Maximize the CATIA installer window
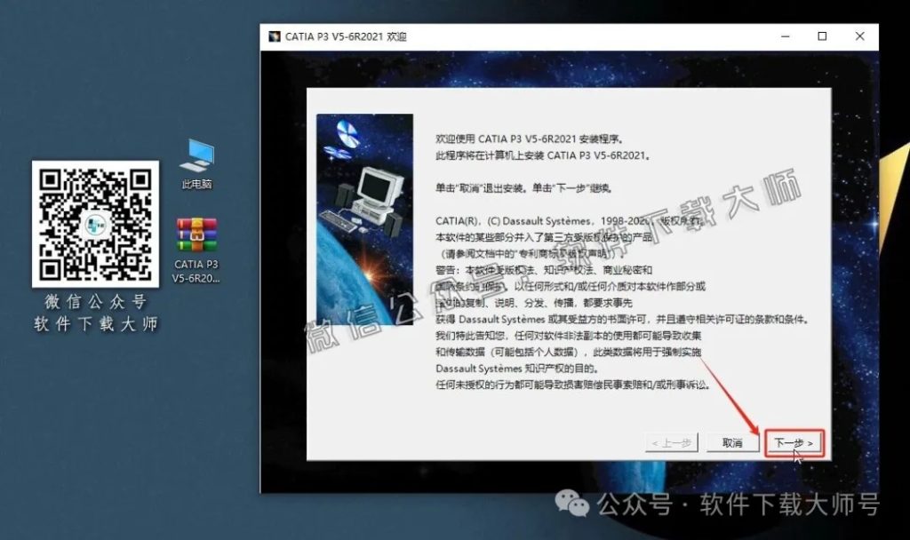Viewport: 910px width, 540px height. [x=822, y=36]
